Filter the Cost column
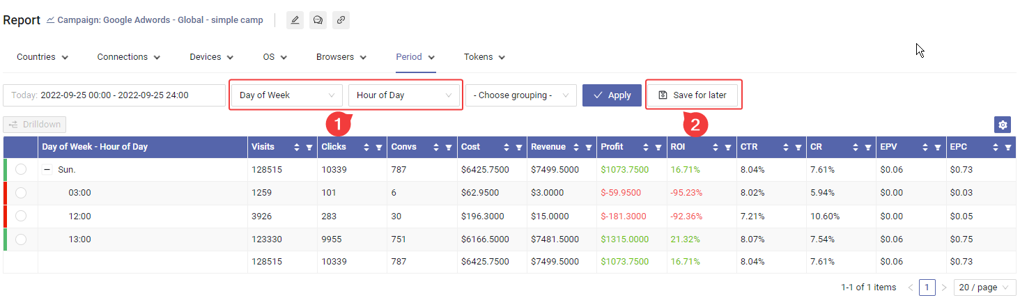This screenshot has height=307, width=1020. 518,148
